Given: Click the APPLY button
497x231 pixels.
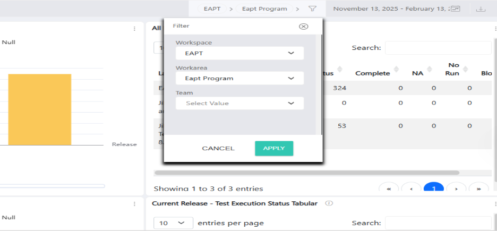Looking at the screenshot, I should 274,148.
